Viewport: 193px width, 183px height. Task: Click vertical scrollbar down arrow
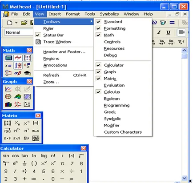pyautogui.click(x=184, y=178)
